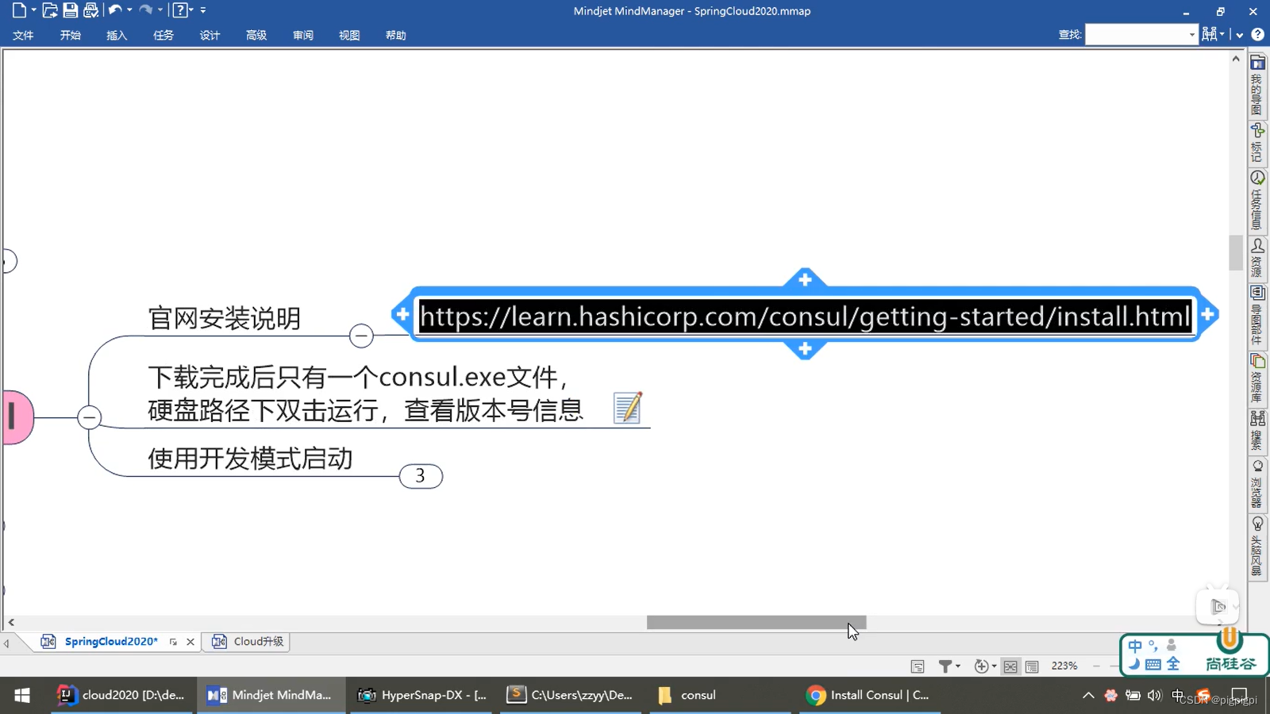Click the horizontal scrollbar thumb
The width and height of the screenshot is (1270, 714).
756,623
